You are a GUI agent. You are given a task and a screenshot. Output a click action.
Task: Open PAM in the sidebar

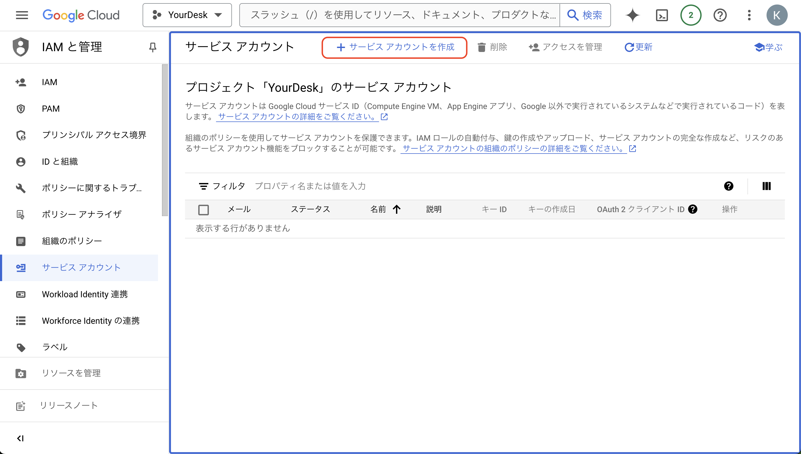79,108
